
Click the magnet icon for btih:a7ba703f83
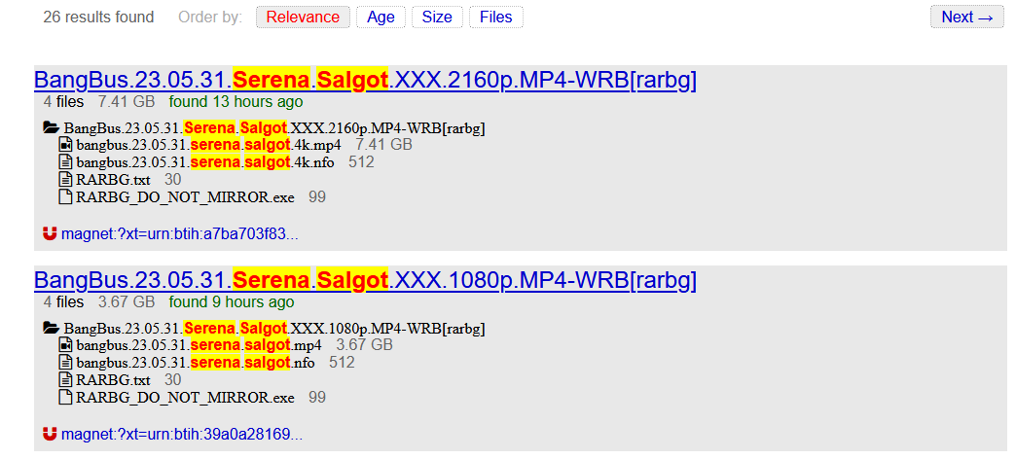coord(50,233)
